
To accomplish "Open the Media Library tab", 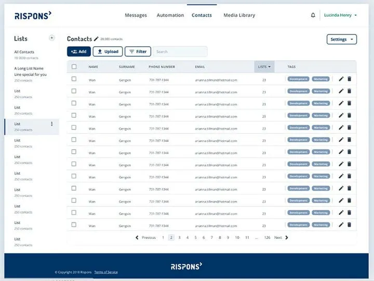I will (x=239, y=15).
